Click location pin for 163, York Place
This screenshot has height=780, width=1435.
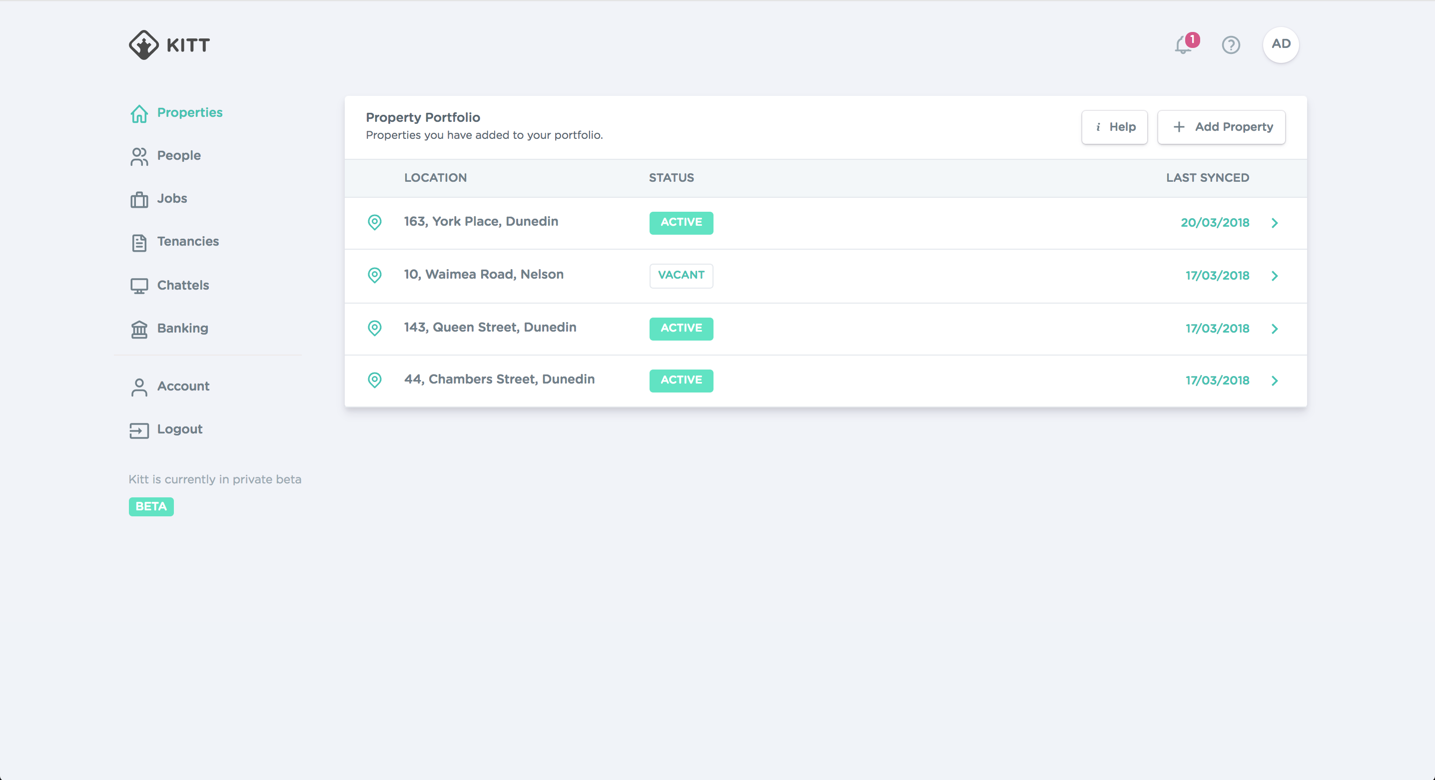click(x=375, y=222)
